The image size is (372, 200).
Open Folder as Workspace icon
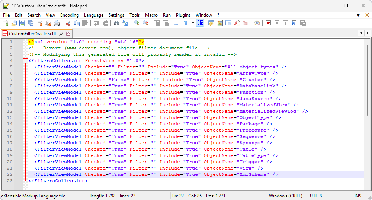coord(245,23)
